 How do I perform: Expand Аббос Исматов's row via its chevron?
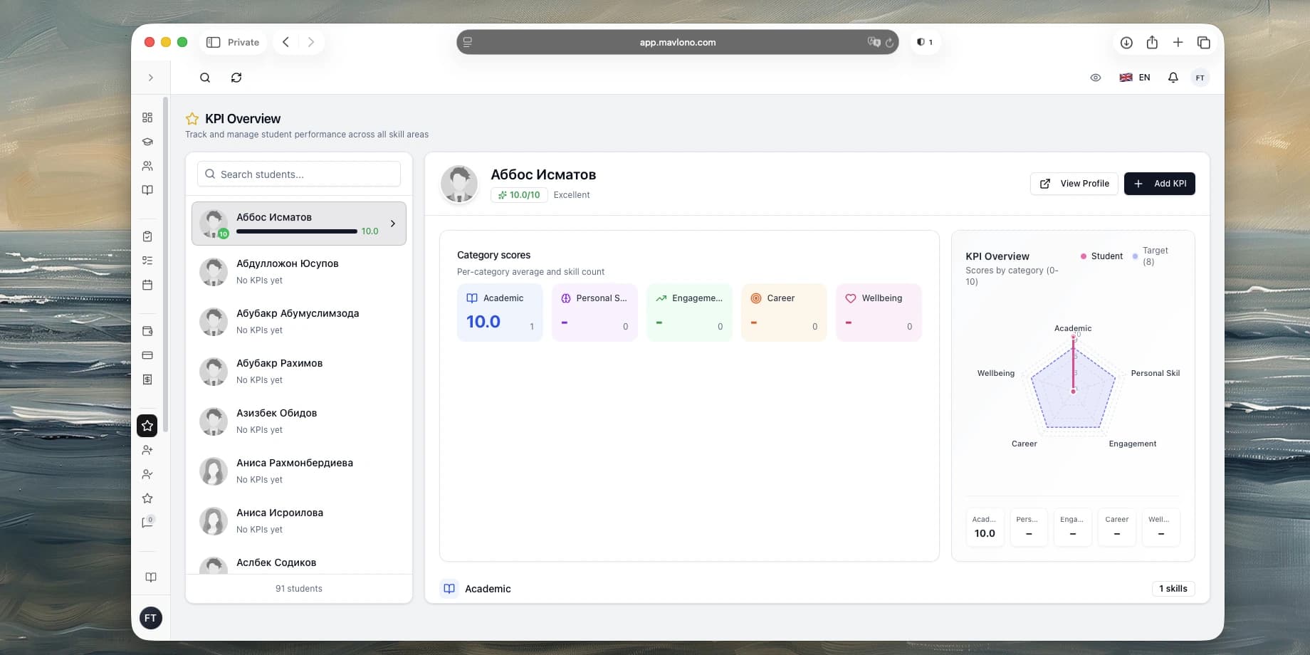(392, 223)
